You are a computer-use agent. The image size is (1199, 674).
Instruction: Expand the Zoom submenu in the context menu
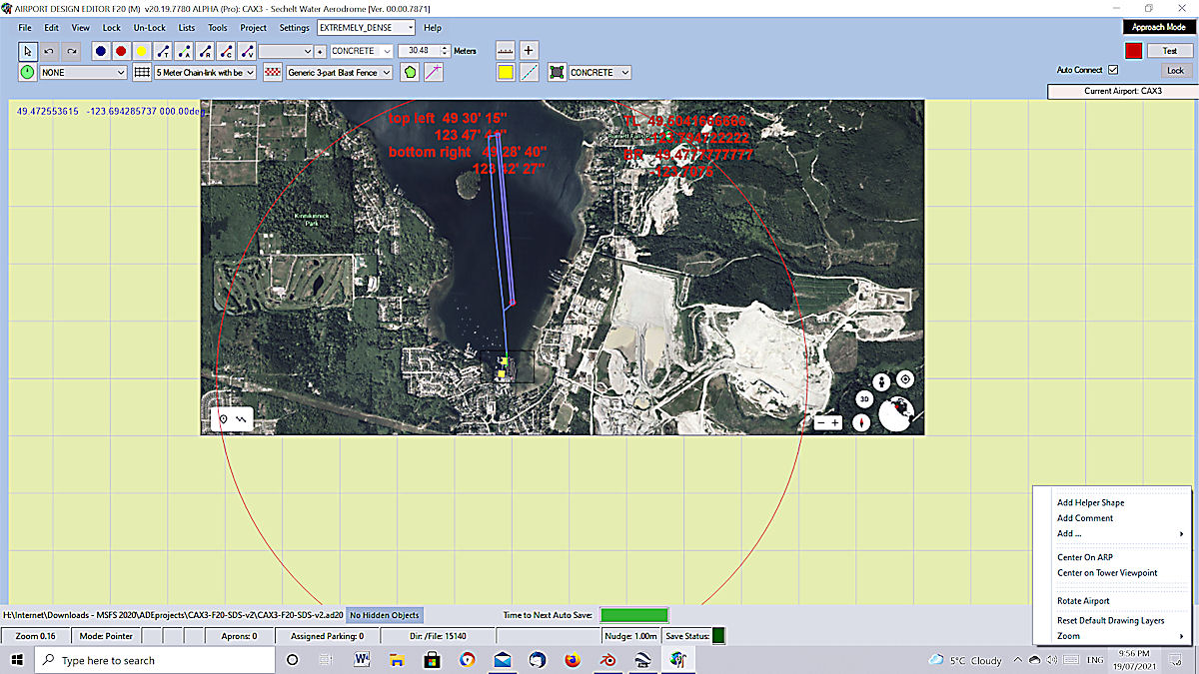click(1068, 635)
